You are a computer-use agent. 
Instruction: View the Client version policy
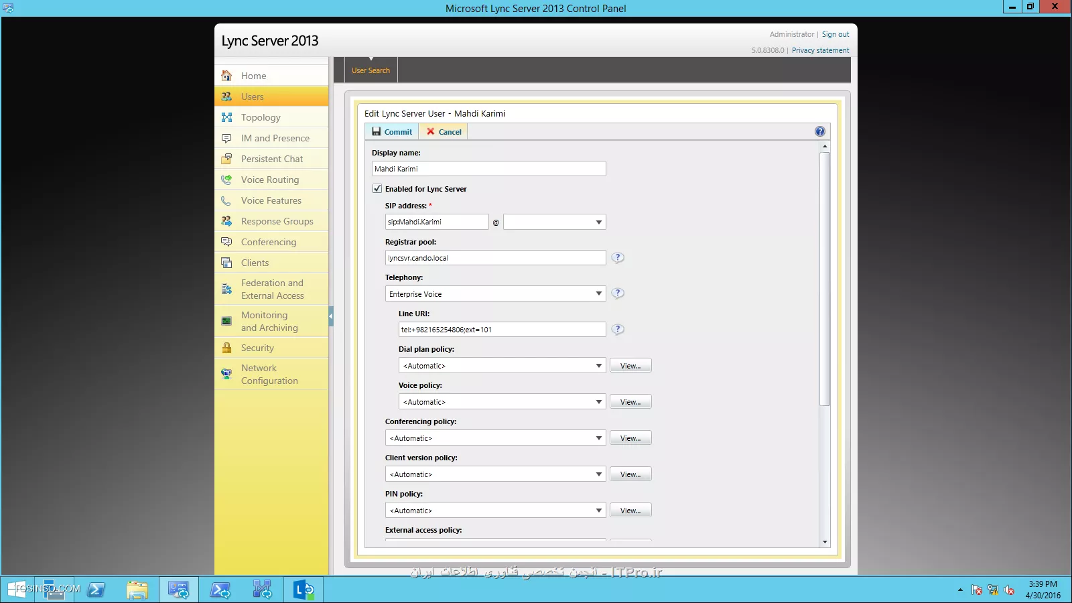630,474
